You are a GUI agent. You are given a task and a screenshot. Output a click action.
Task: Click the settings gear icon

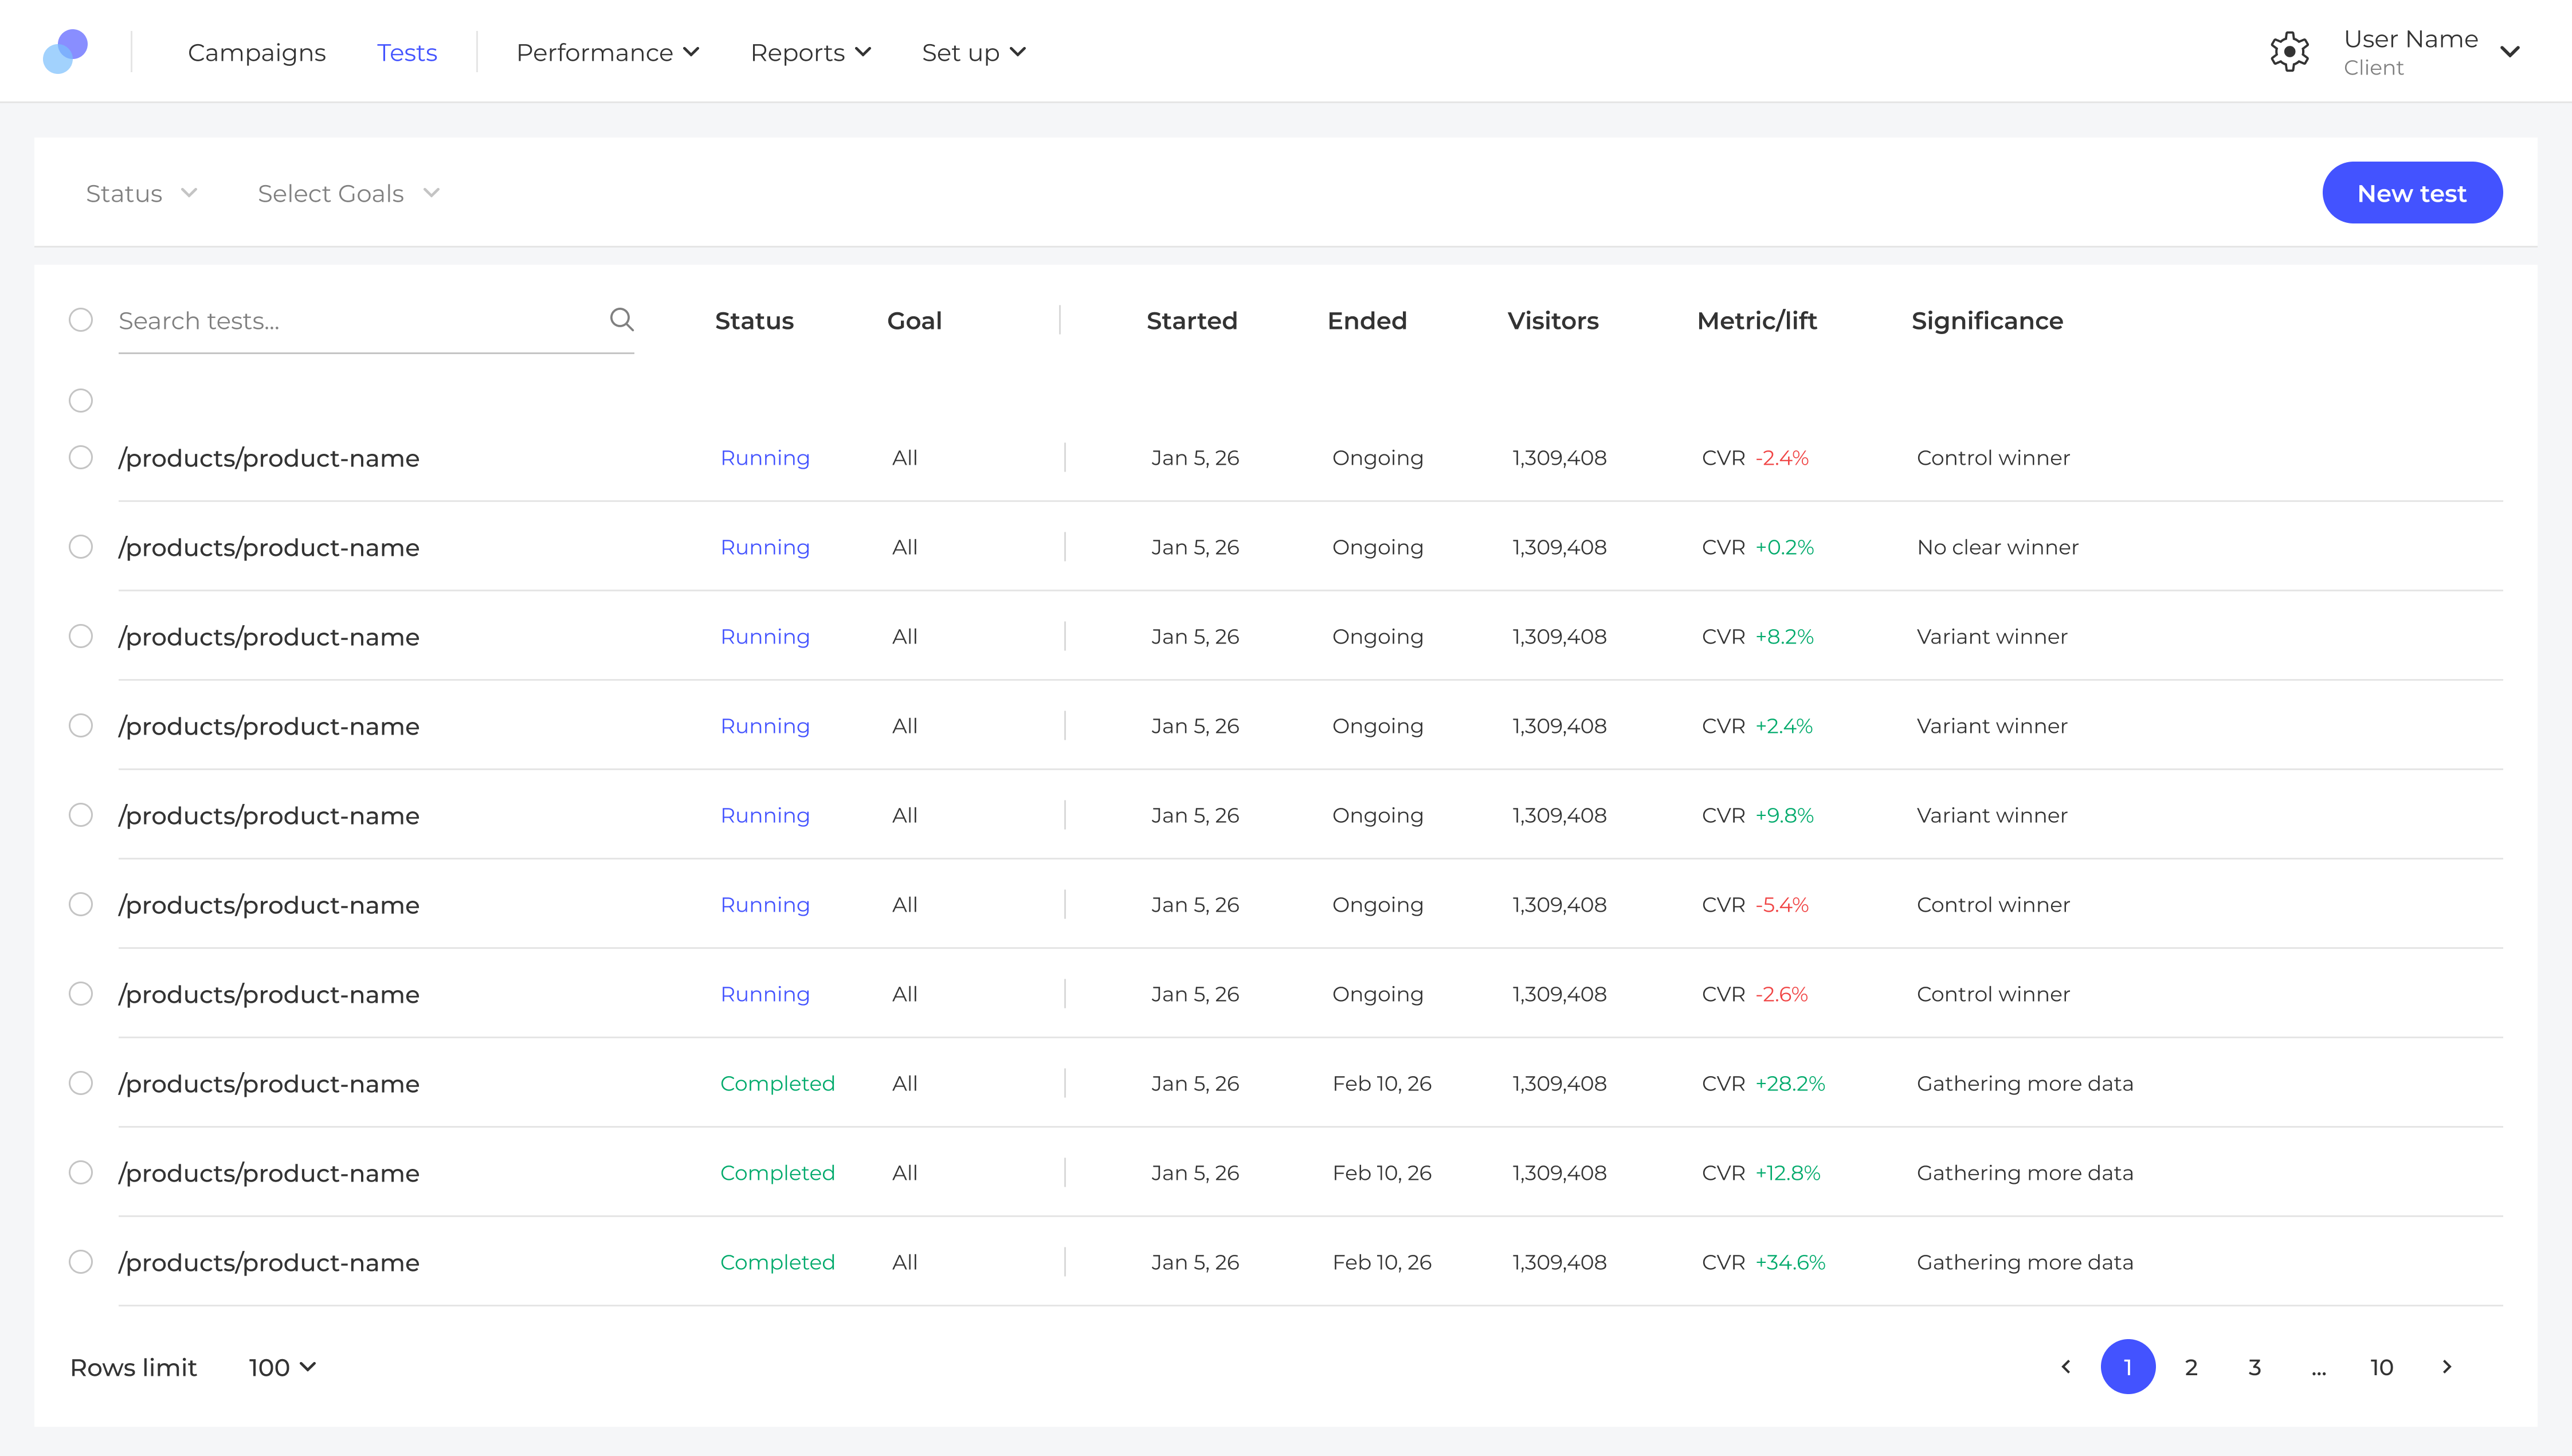tap(2289, 52)
